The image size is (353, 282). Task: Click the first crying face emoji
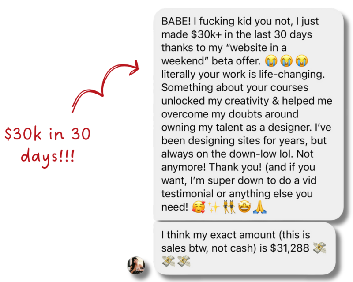(x=271, y=61)
